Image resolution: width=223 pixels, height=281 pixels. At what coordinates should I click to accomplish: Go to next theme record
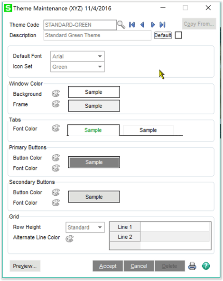pyautogui.click(x=153, y=25)
